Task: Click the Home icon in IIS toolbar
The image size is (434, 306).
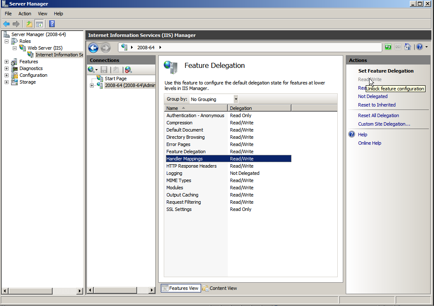Action: (408, 47)
